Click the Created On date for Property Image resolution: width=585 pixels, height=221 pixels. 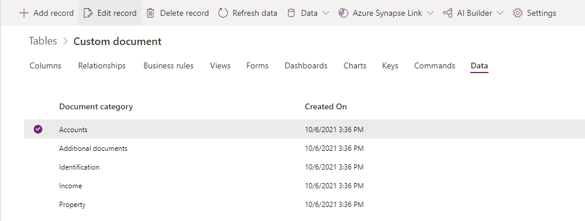coord(334,204)
